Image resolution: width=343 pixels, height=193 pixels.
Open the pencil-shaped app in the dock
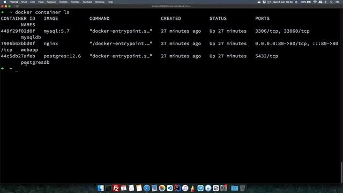(192, 188)
